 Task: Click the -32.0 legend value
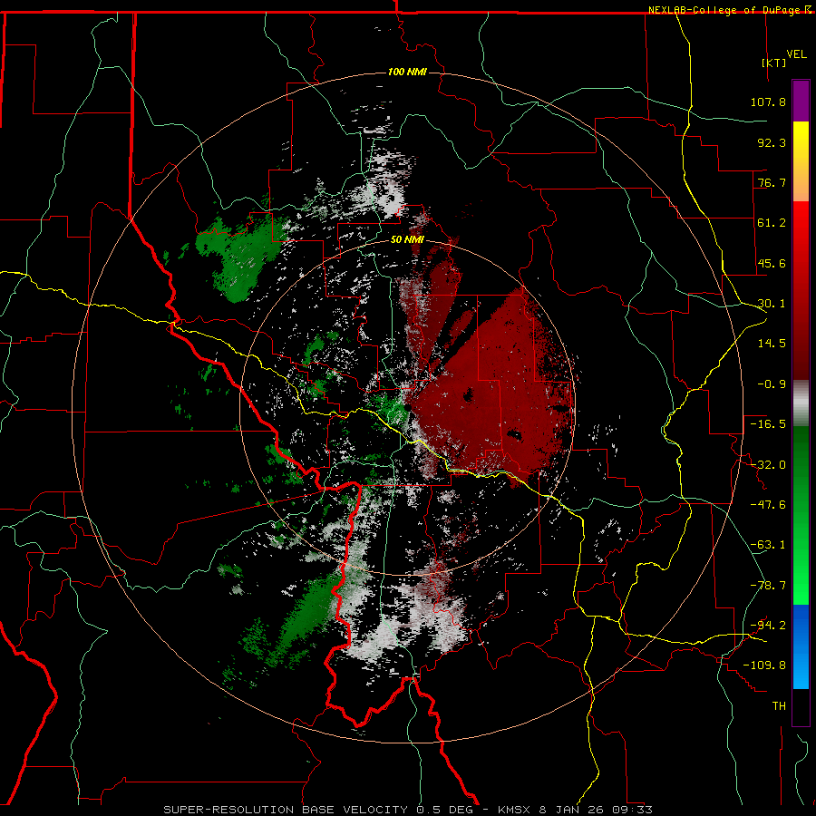tap(768, 465)
